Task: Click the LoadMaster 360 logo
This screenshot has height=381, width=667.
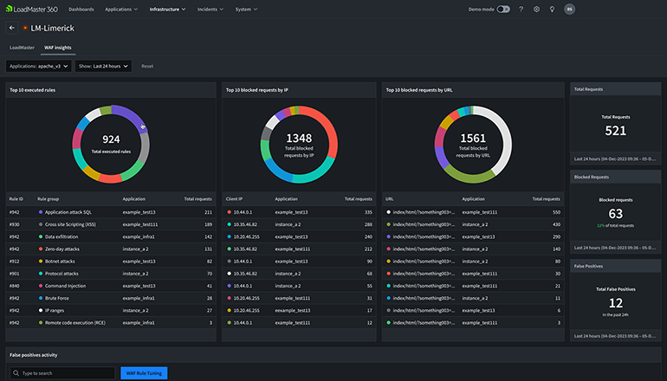Action: [x=31, y=9]
